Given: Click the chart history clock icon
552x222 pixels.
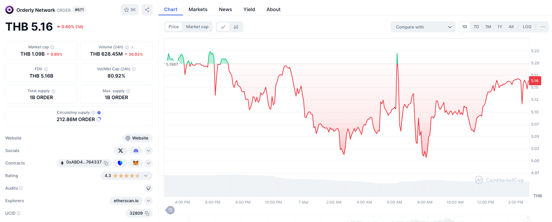Looking at the screenshot, I should (170, 210).
